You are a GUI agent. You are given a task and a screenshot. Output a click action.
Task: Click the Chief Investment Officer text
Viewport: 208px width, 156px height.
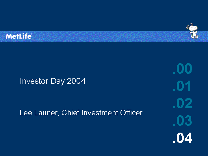coord(102,113)
